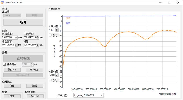
Task: Click the NanoVNA app icon in title bar
Action: [x=2, y=3]
